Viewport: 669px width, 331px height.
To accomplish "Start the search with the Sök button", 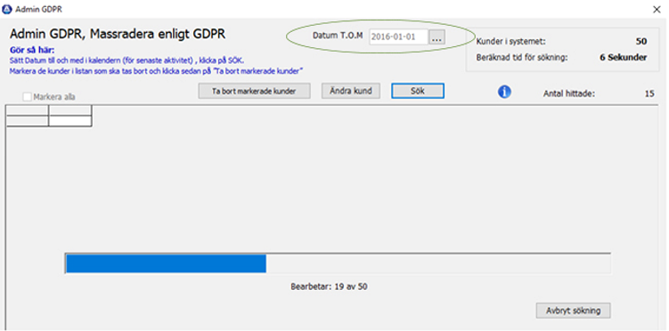I will click(418, 91).
